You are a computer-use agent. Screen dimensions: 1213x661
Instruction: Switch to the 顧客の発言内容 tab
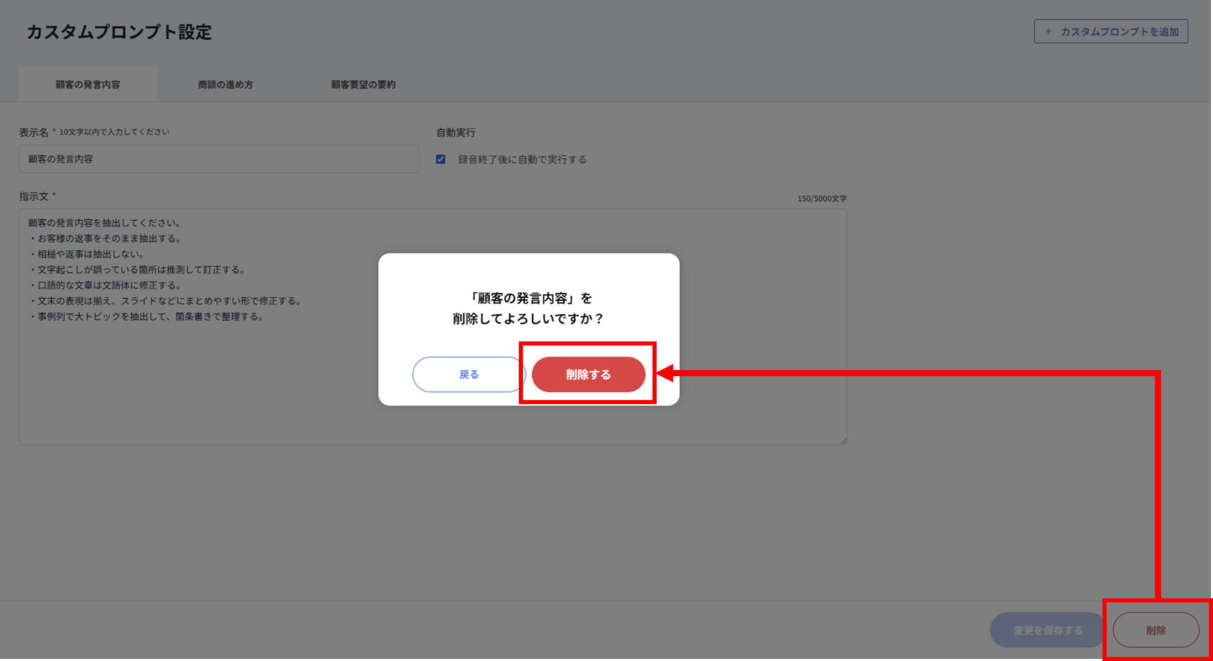(88, 84)
